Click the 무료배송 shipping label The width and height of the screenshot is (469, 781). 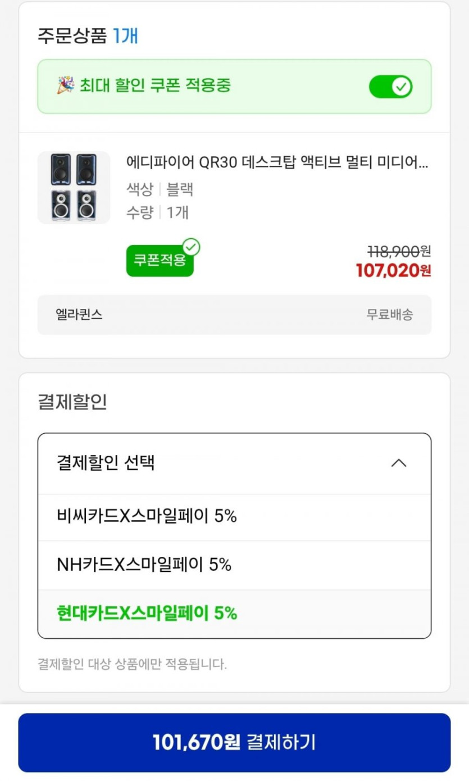(x=389, y=315)
